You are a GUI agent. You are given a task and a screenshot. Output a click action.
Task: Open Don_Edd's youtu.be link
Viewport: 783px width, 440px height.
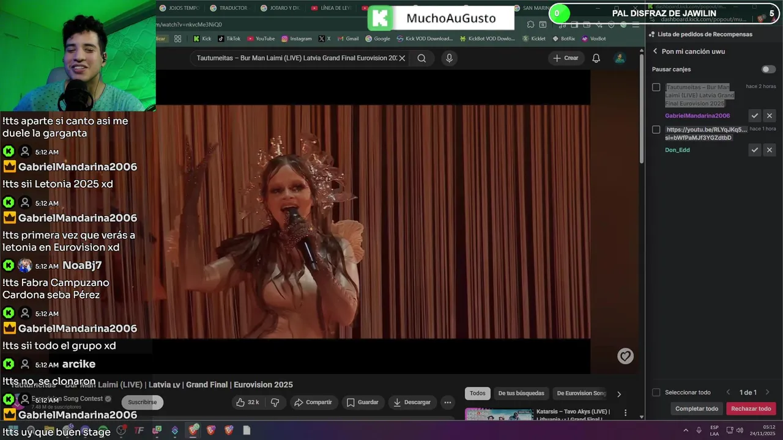(706, 133)
